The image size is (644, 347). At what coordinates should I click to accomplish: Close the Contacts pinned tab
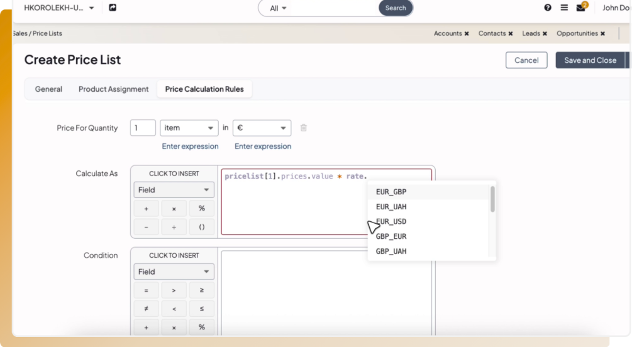click(x=511, y=34)
